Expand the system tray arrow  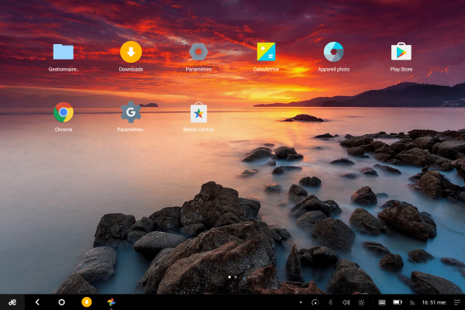pyautogui.click(x=301, y=302)
